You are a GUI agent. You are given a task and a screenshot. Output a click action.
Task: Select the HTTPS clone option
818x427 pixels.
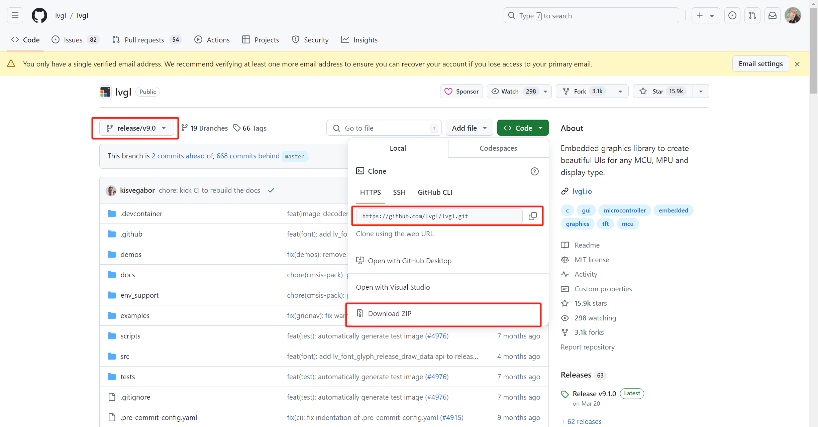click(370, 192)
